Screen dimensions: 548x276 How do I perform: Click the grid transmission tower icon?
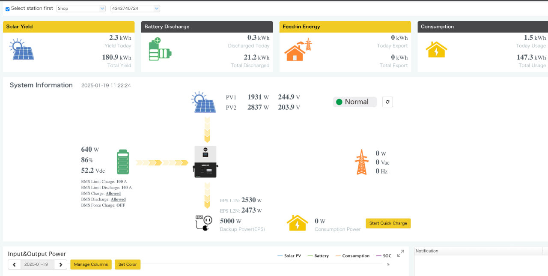[361, 162]
